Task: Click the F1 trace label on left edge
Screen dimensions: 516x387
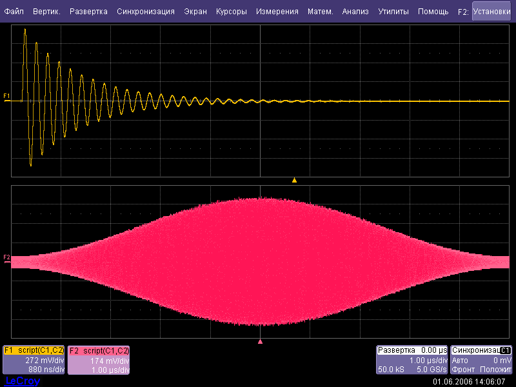Action: click(x=6, y=96)
